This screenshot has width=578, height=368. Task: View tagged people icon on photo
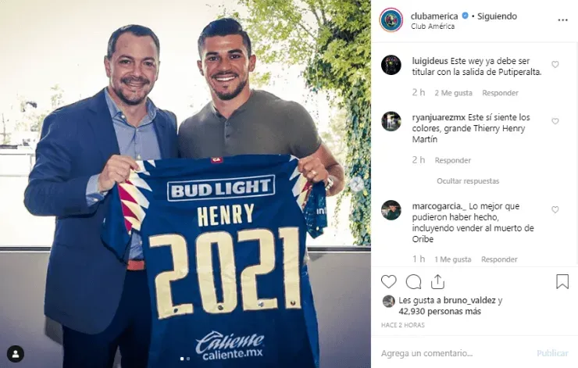(16, 354)
